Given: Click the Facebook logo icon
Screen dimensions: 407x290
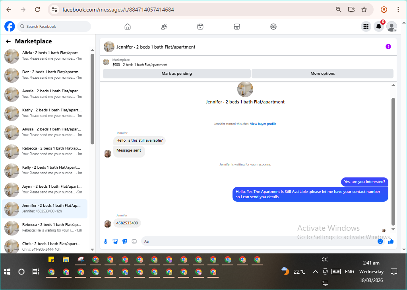Looking at the screenshot, I should point(10,27).
